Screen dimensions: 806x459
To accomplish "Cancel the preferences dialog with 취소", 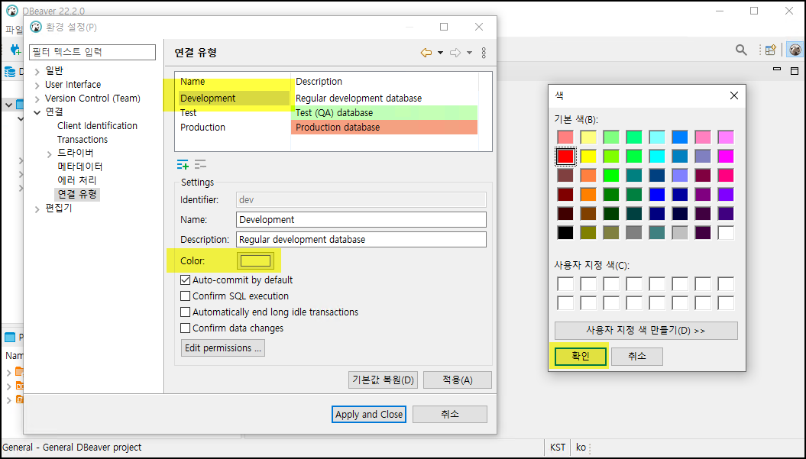I will (450, 414).
